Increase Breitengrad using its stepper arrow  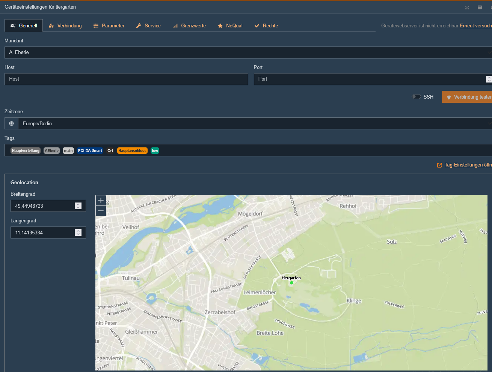point(78,204)
